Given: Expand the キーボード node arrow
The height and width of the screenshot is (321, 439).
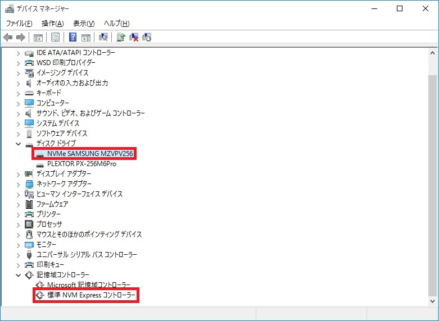Looking at the screenshot, I should click(x=18, y=93).
